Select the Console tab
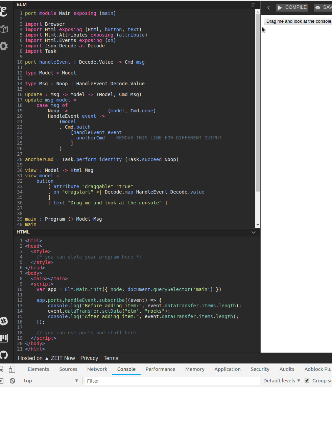This screenshot has width=332, height=446. click(x=126, y=369)
